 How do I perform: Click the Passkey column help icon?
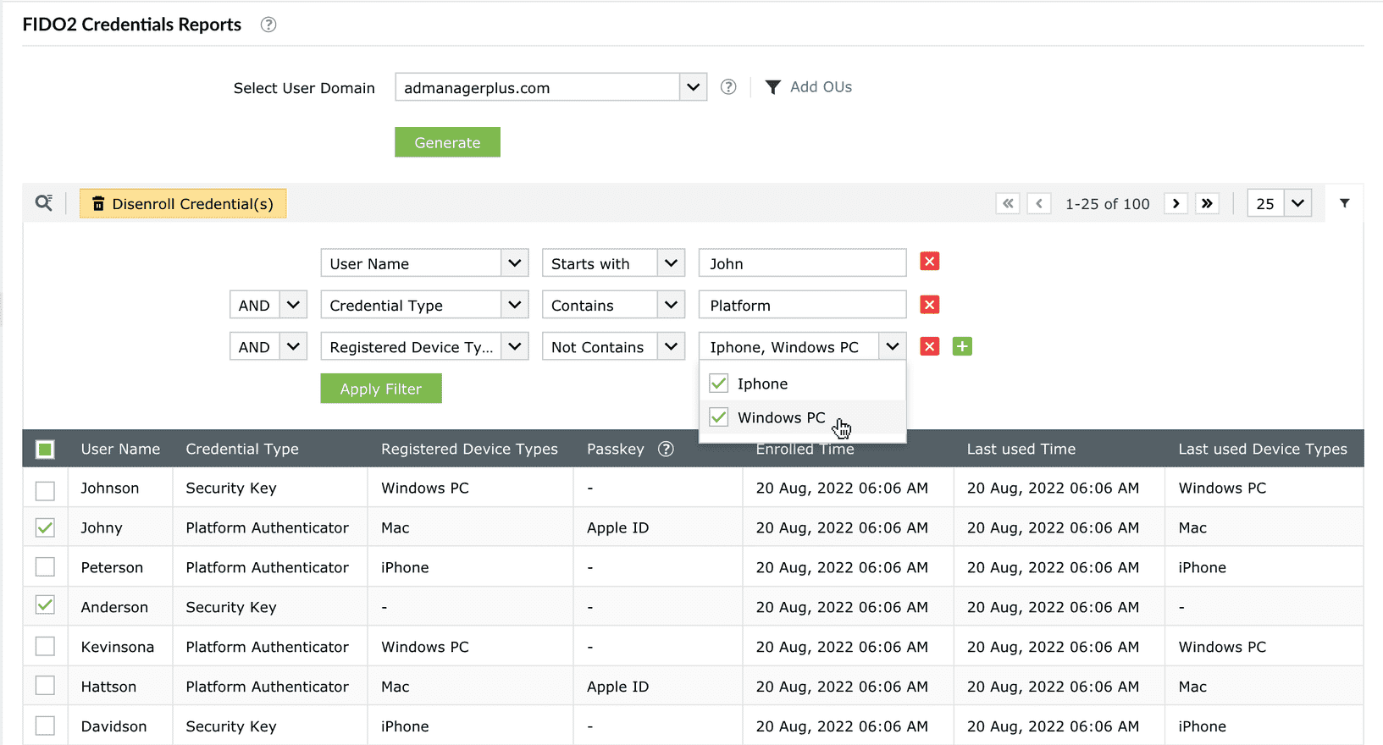[x=667, y=450]
